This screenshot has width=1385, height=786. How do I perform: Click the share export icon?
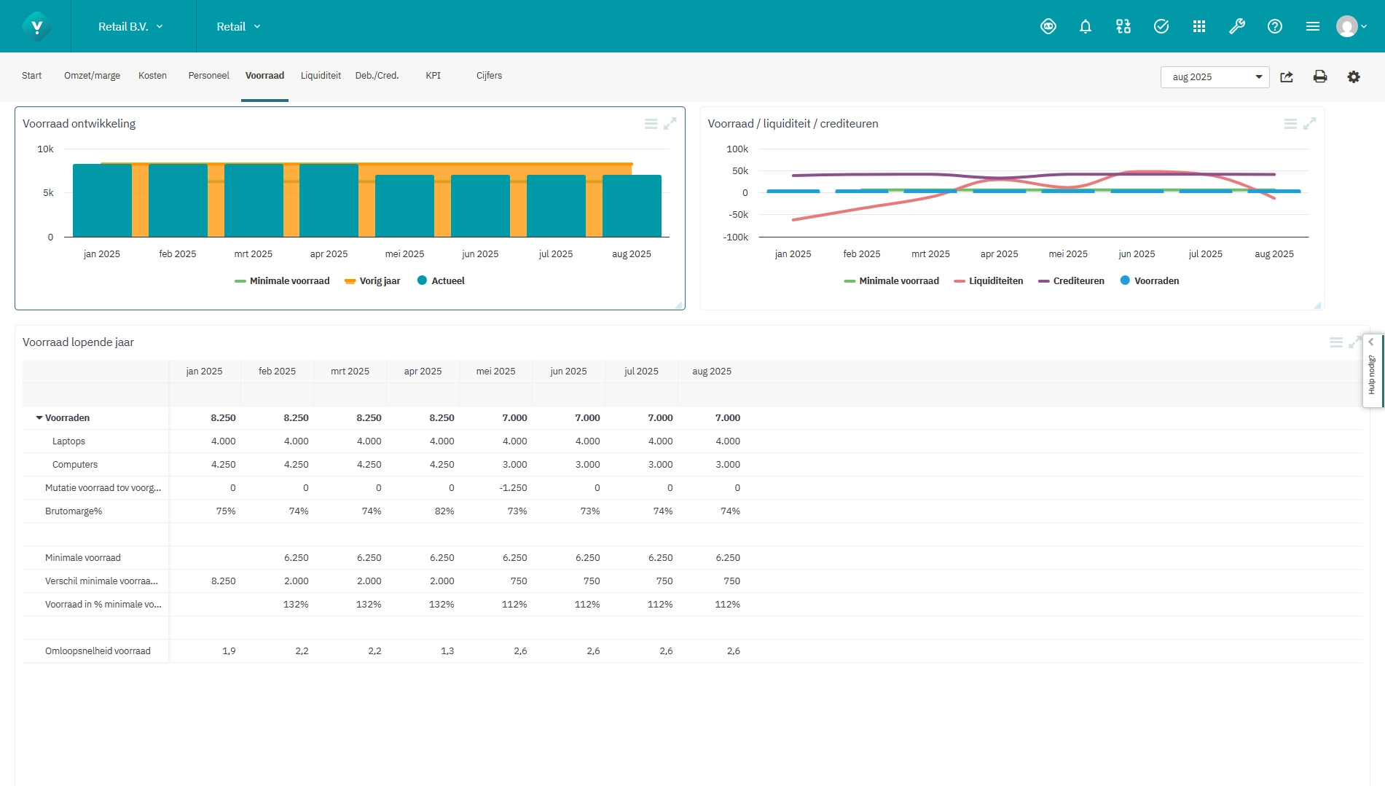(1287, 76)
